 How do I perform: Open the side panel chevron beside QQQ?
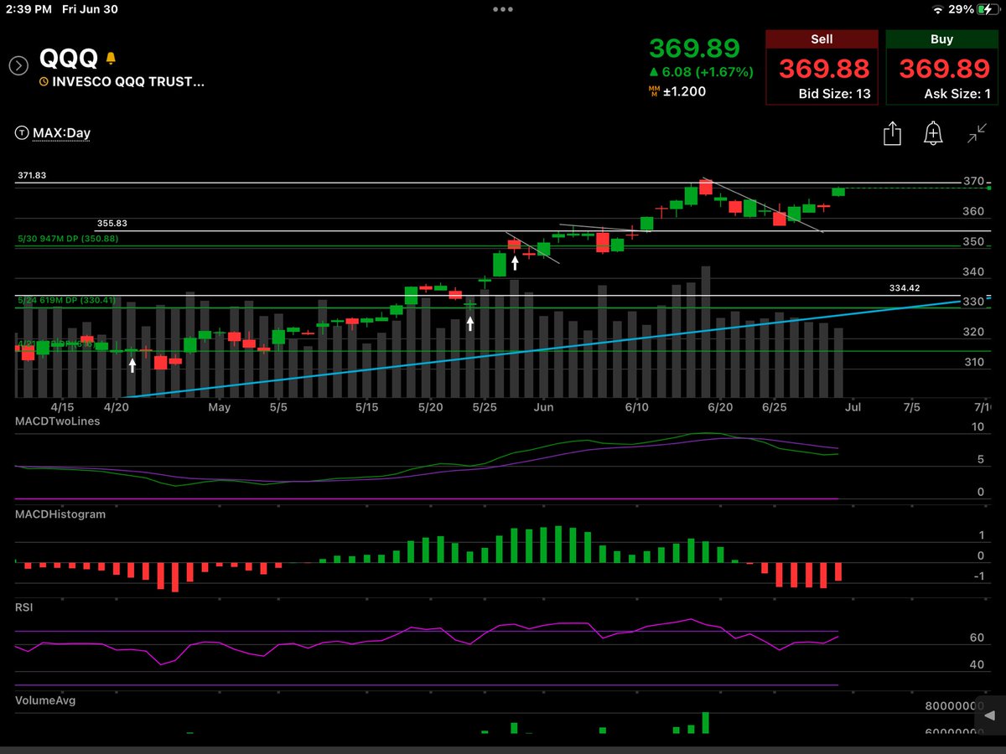coord(18,66)
